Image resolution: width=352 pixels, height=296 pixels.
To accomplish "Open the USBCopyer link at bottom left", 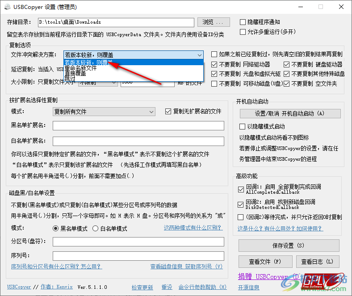I will pyautogui.click(x=19, y=287).
